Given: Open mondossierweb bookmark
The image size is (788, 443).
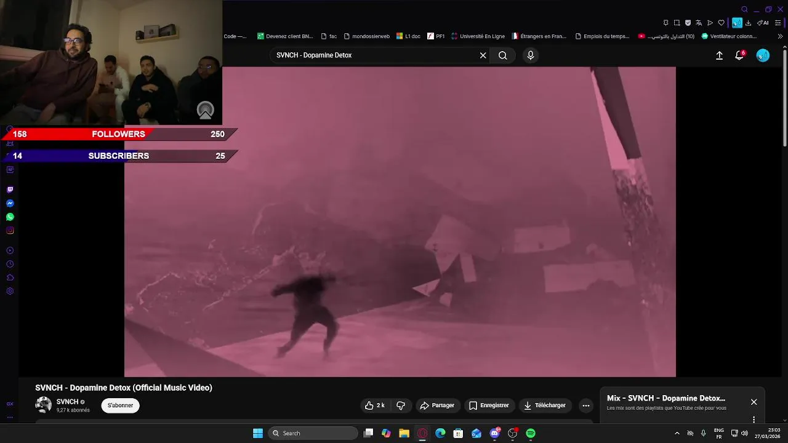Looking at the screenshot, I should (x=366, y=36).
